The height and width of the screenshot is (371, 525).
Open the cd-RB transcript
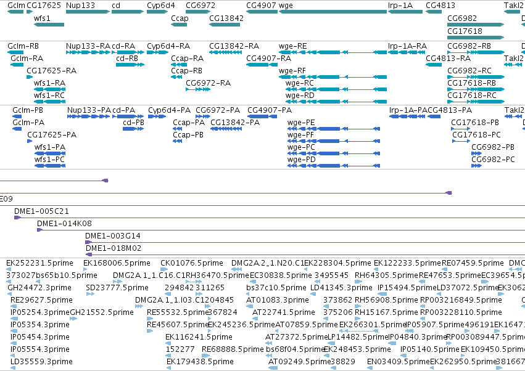[130, 65]
